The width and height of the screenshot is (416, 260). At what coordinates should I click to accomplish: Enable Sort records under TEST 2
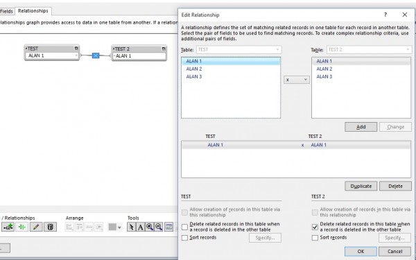315,238
